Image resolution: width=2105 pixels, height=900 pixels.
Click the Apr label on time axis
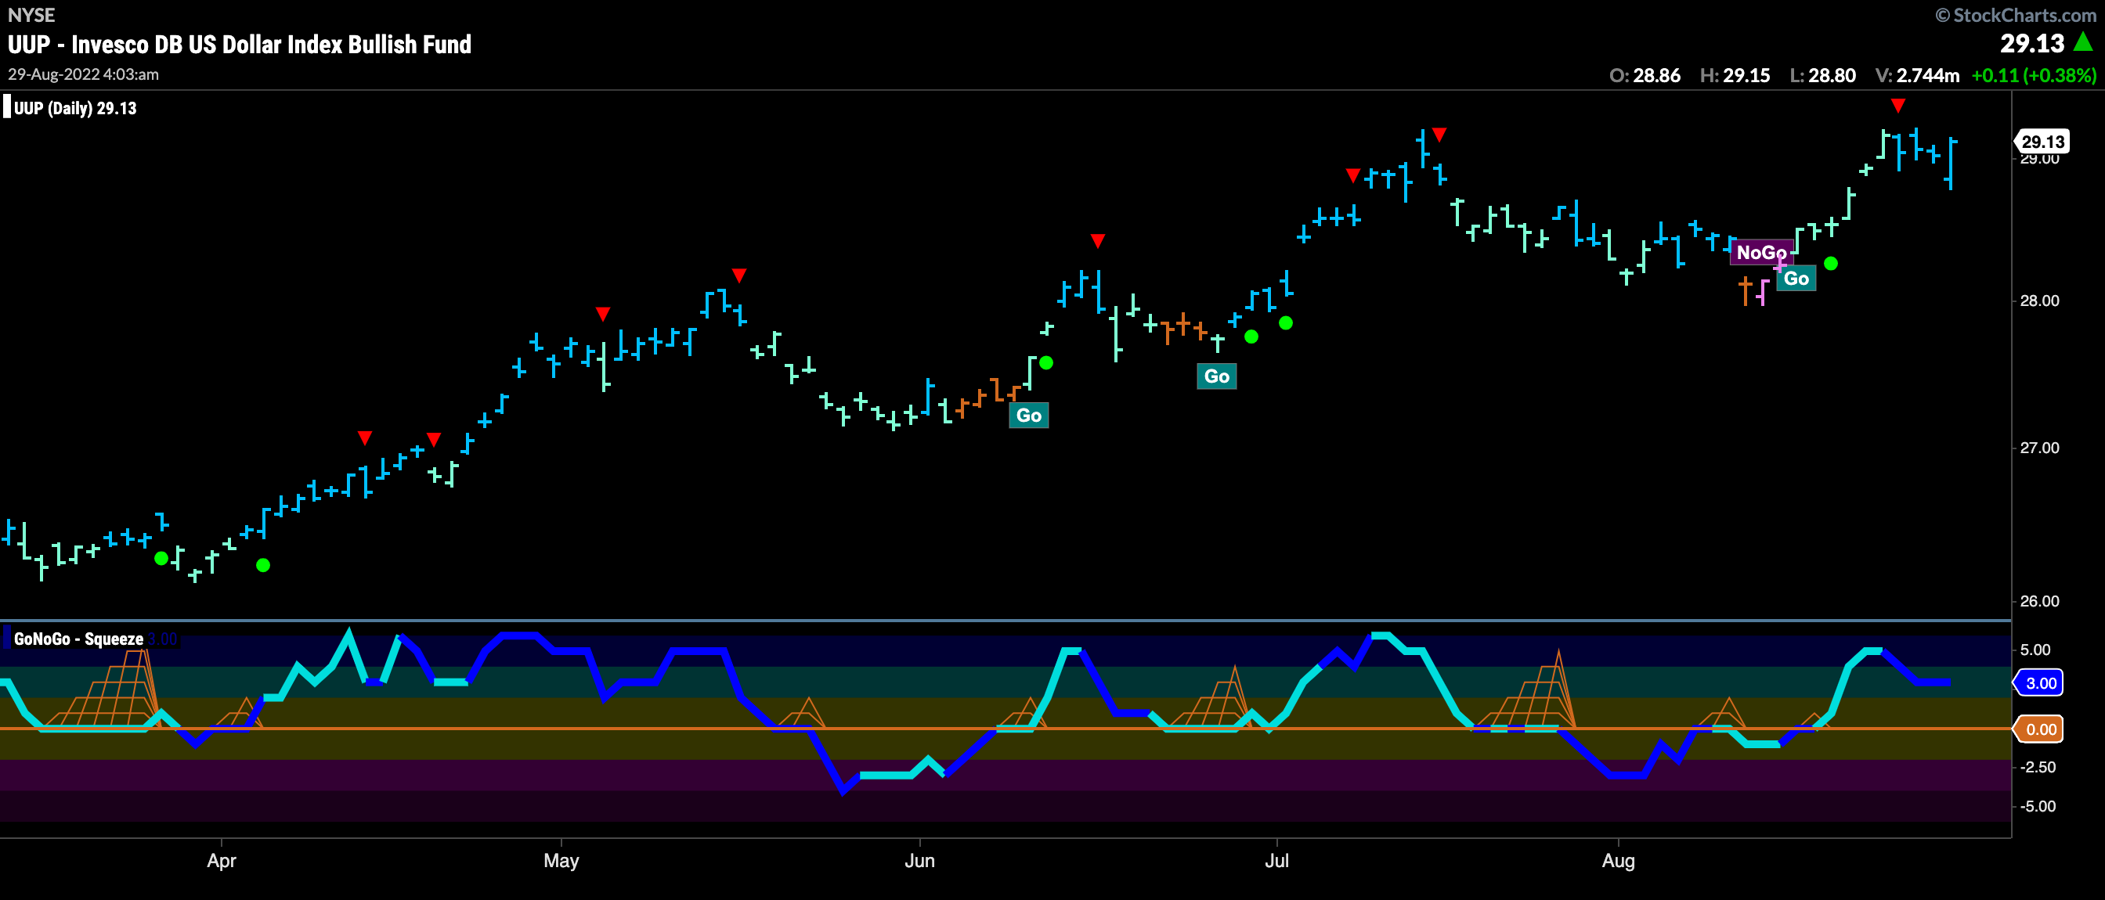pos(222,860)
